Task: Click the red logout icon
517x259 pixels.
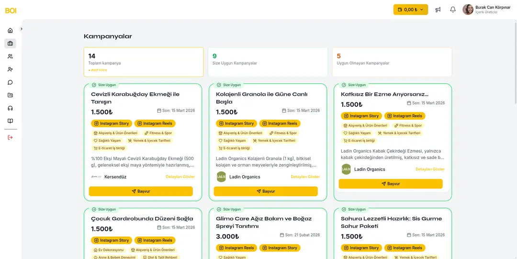Action: click(10, 138)
